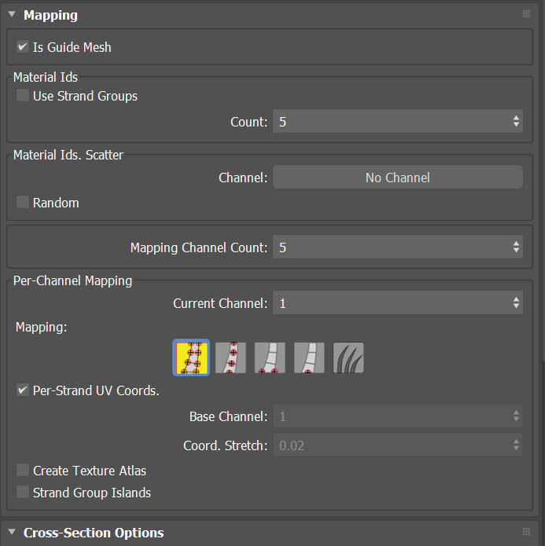Viewport: 545px width, 546px height.
Task: Click the Mapping rollout grip icon
Action: [x=526, y=14]
